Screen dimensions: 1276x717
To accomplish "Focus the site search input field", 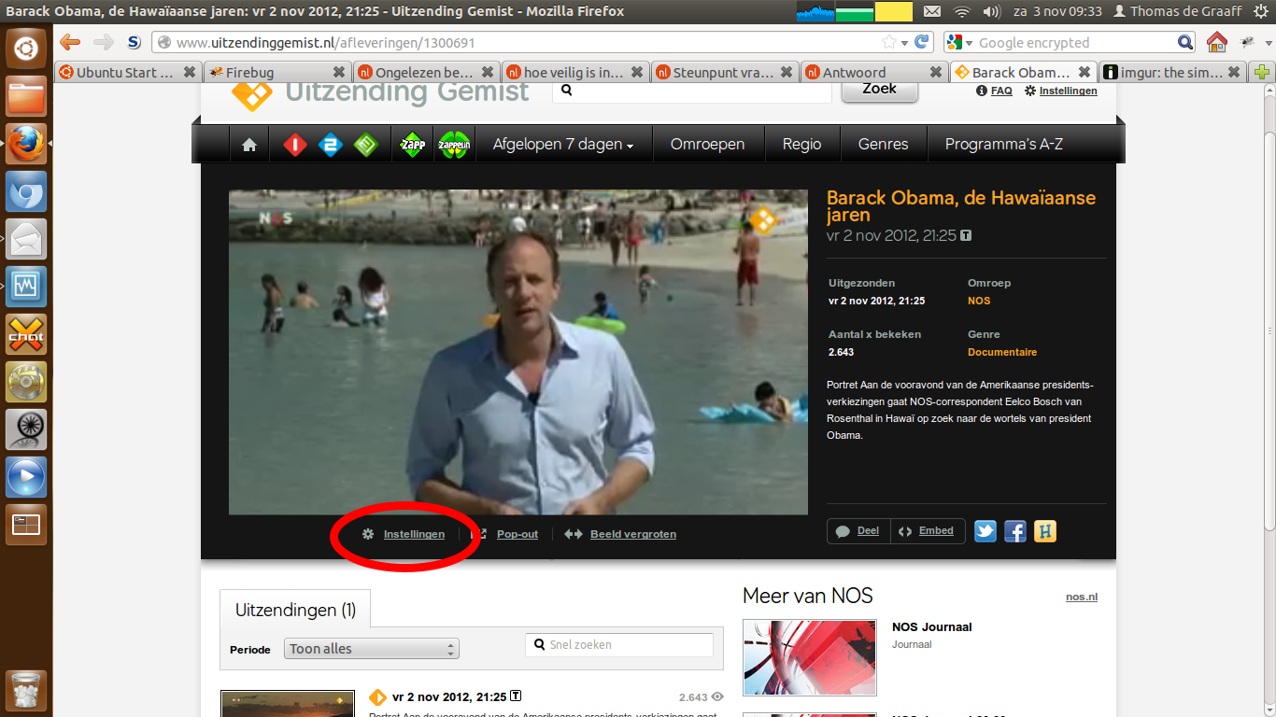I will point(691,91).
